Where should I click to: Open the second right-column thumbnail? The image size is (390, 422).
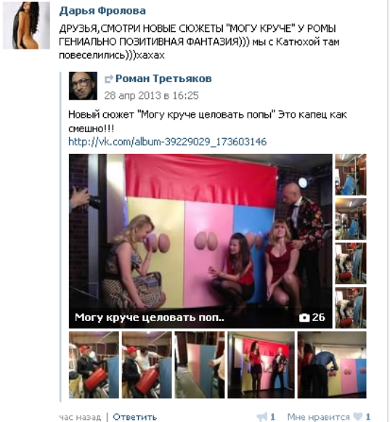pos(351,219)
